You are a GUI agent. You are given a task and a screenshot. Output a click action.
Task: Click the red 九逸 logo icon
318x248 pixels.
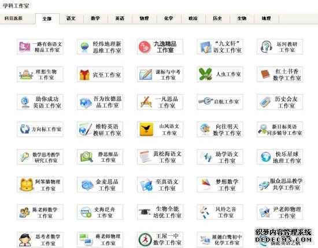point(145,47)
